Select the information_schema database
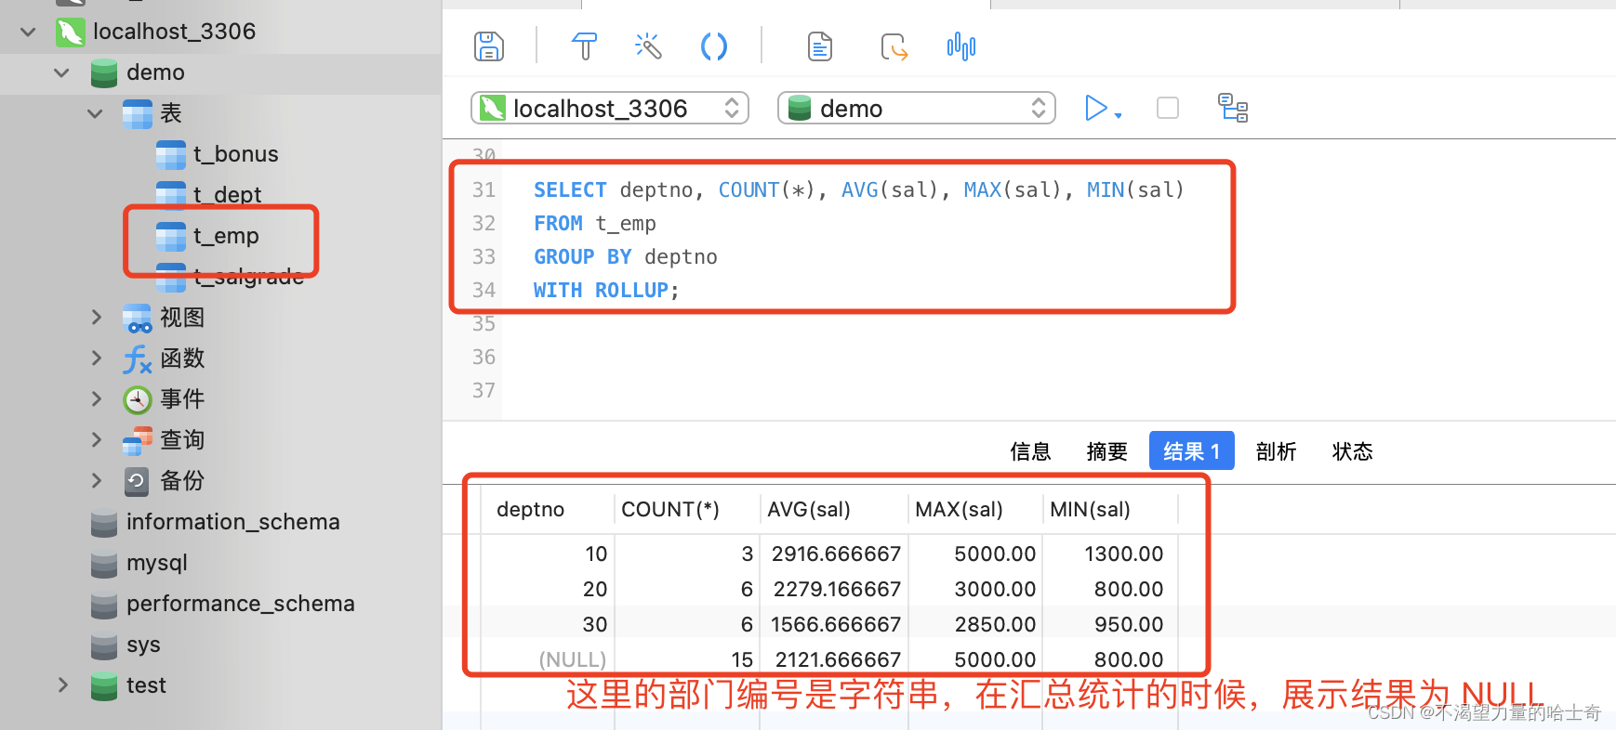The height and width of the screenshot is (730, 1616). tap(232, 522)
